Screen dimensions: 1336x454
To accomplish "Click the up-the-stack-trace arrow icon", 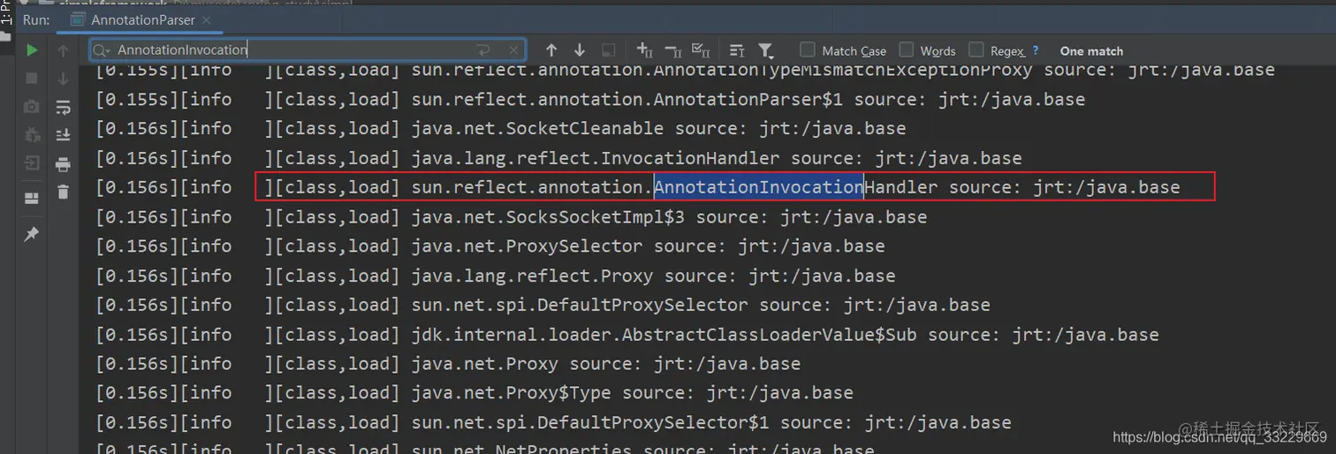I will click(63, 51).
